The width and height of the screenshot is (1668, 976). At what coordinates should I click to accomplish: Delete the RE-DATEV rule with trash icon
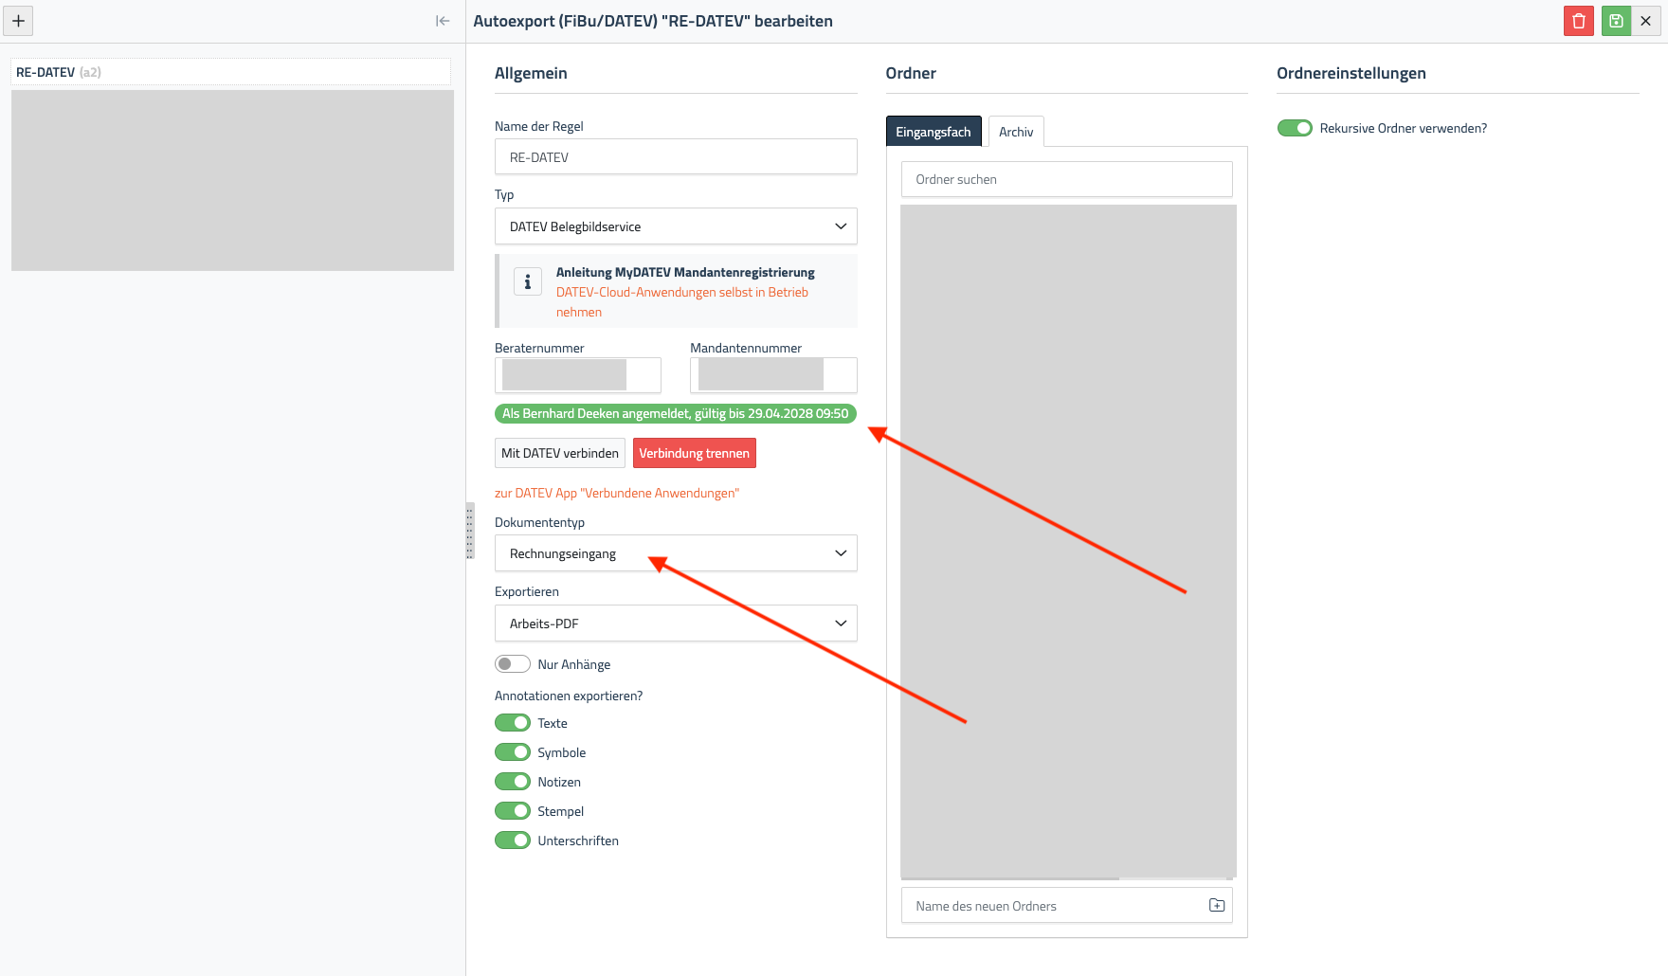coord(1579,21)
